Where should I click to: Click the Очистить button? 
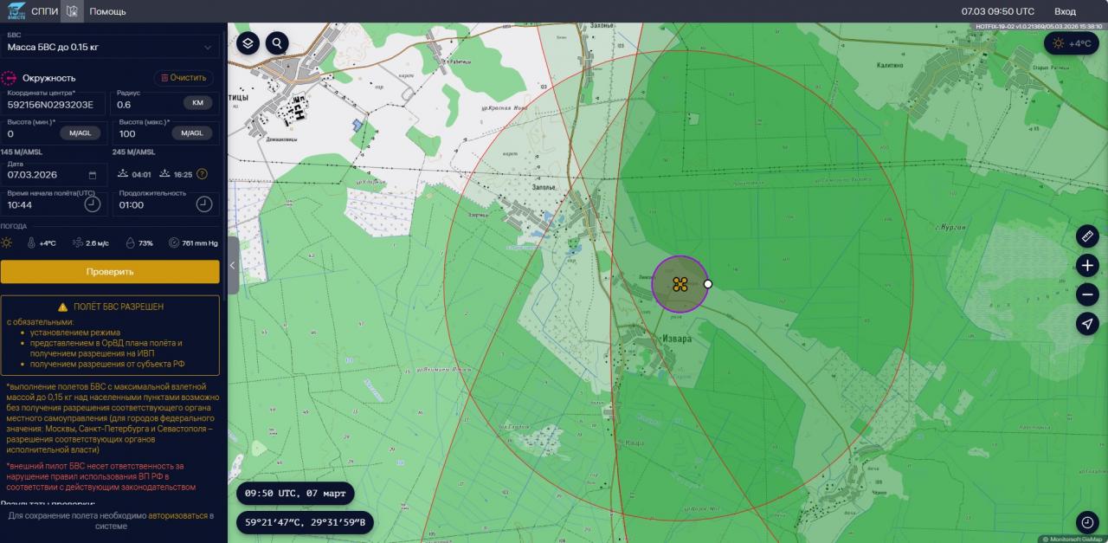(184, 78)
